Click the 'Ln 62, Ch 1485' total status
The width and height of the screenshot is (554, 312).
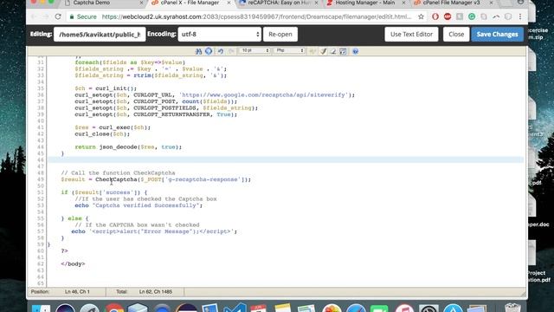click(156, 291)
